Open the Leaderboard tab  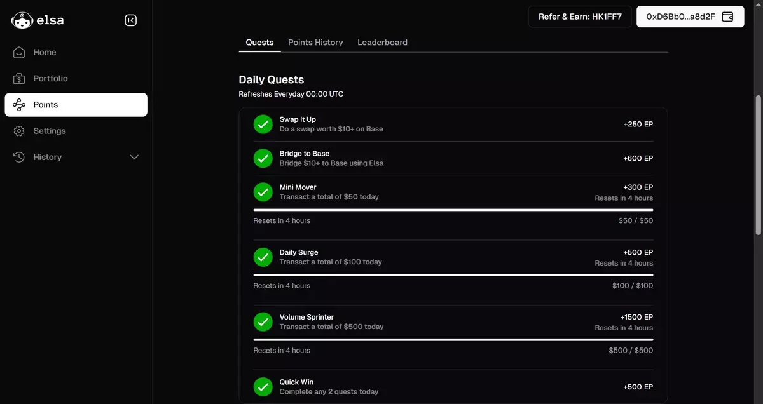point(382,43)
